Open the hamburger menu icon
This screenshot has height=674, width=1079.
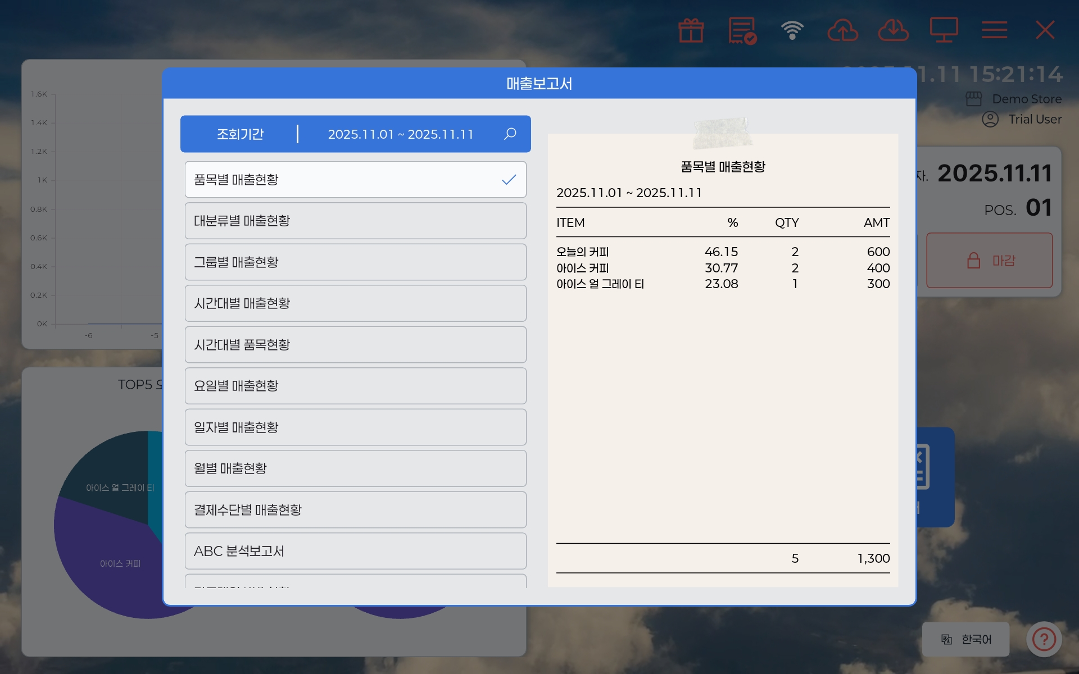tap(994, 30)
